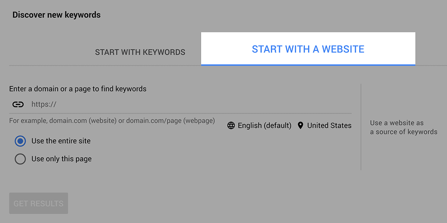Viewport: 447px width, 223px height.
Task: Click the 'Use the entire site' label text
Action: point(61,141)
